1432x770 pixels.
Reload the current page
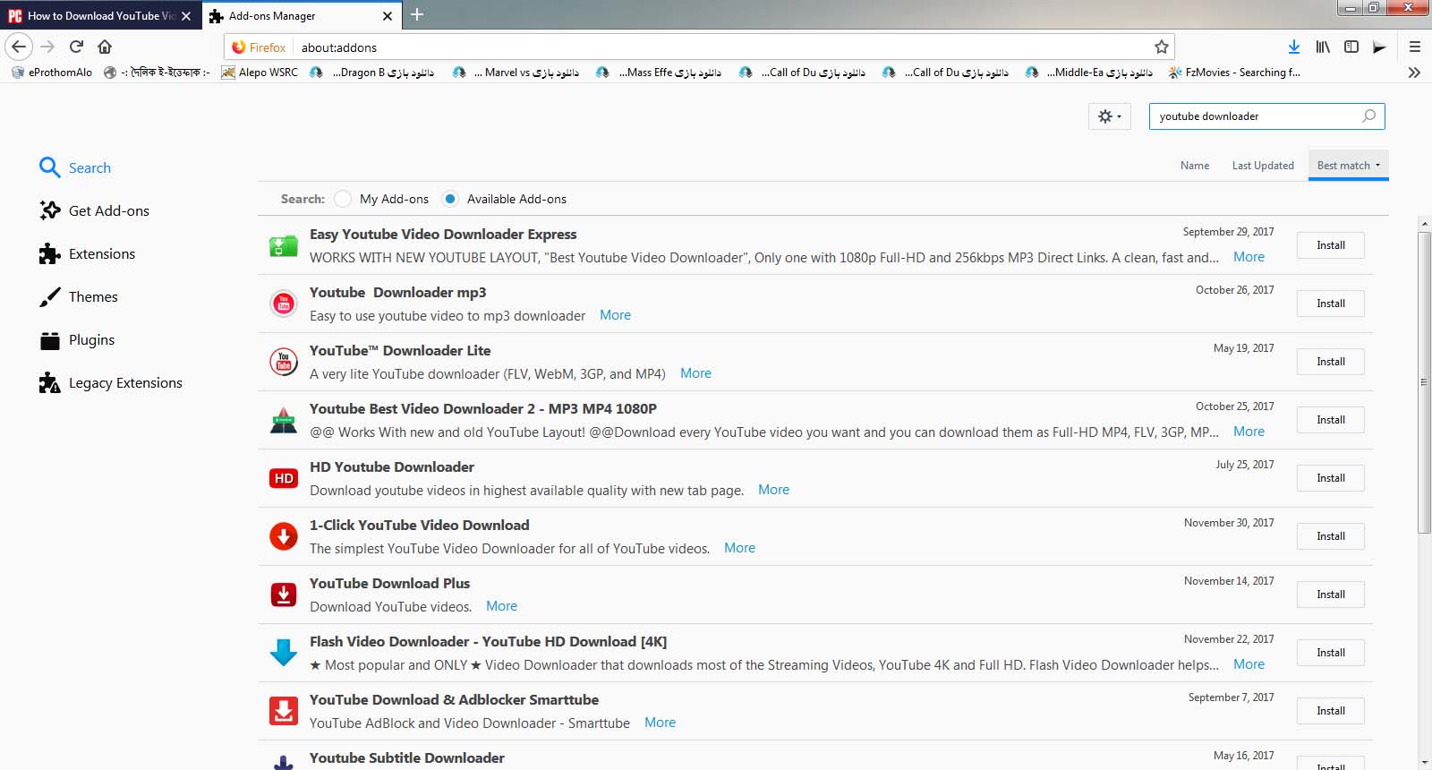click(x=76, y=47)
